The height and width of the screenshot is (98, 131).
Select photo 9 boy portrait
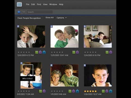pyautogui.click(x=98, y=75)
